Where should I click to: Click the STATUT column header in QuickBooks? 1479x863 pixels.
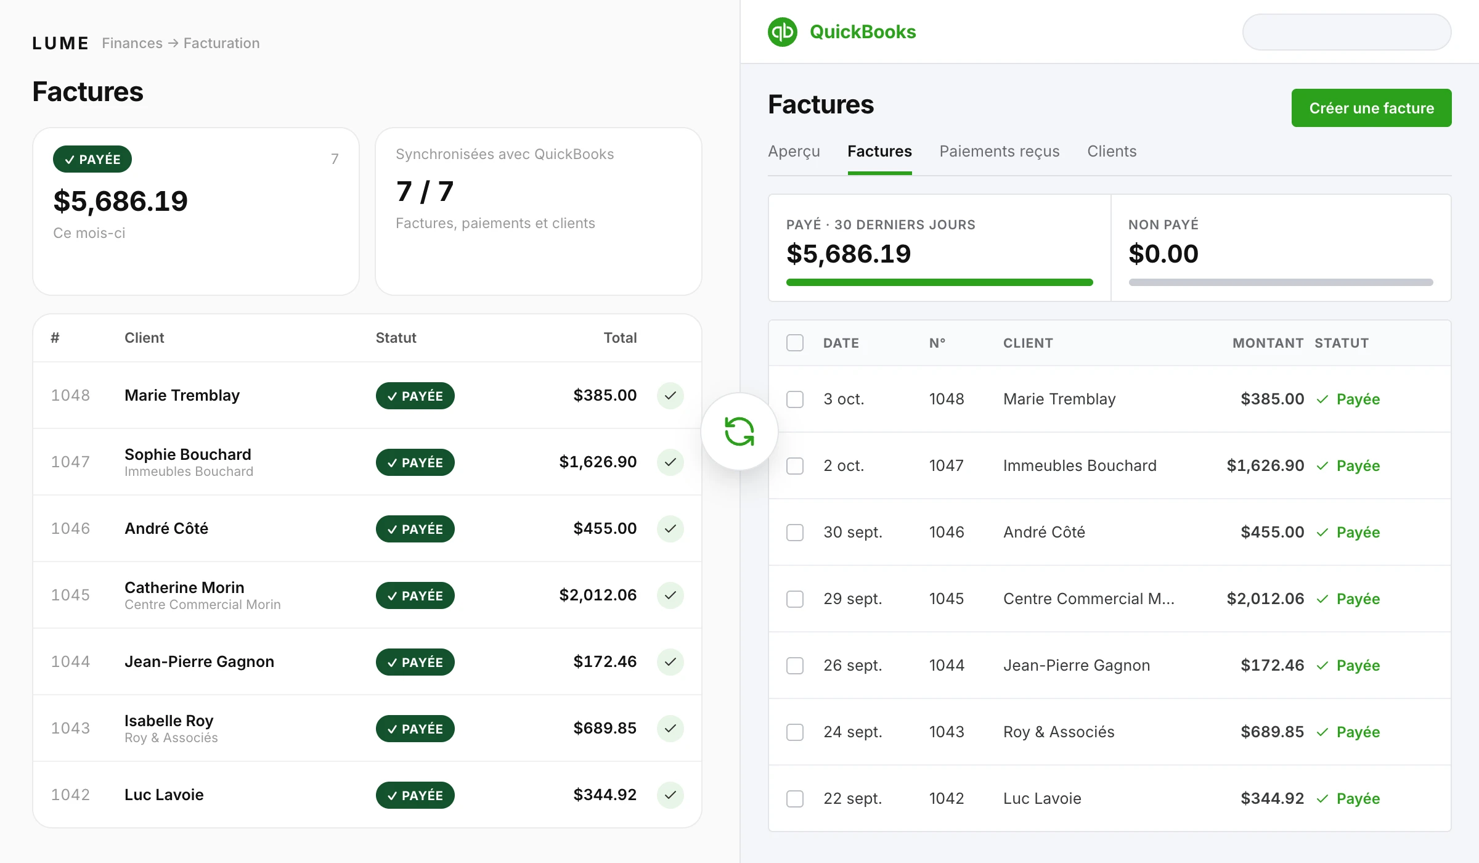pos(1342,343)
